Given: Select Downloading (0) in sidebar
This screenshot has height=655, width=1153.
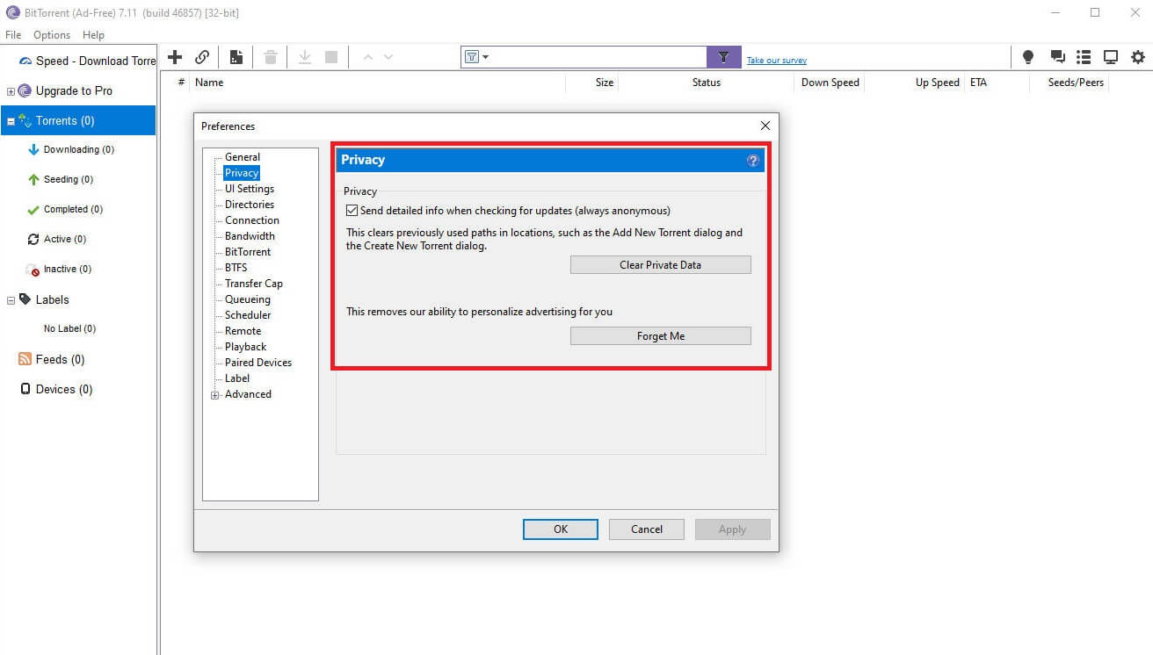Looking at the screenshot, I should (x=79, y=150).
